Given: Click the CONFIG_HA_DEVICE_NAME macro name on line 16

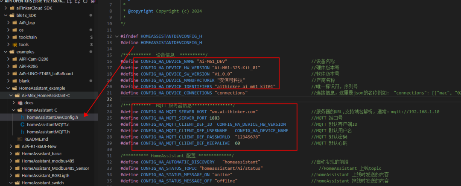Looking at the screenshot, I should (168, 62).
